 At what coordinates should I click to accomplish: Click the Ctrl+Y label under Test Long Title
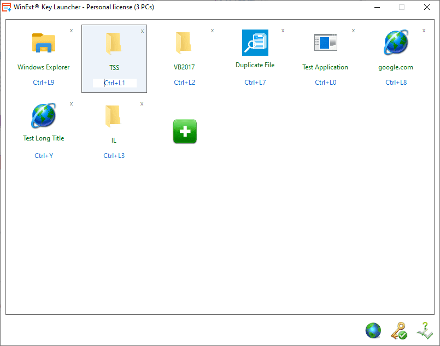[x=43, y=155]
